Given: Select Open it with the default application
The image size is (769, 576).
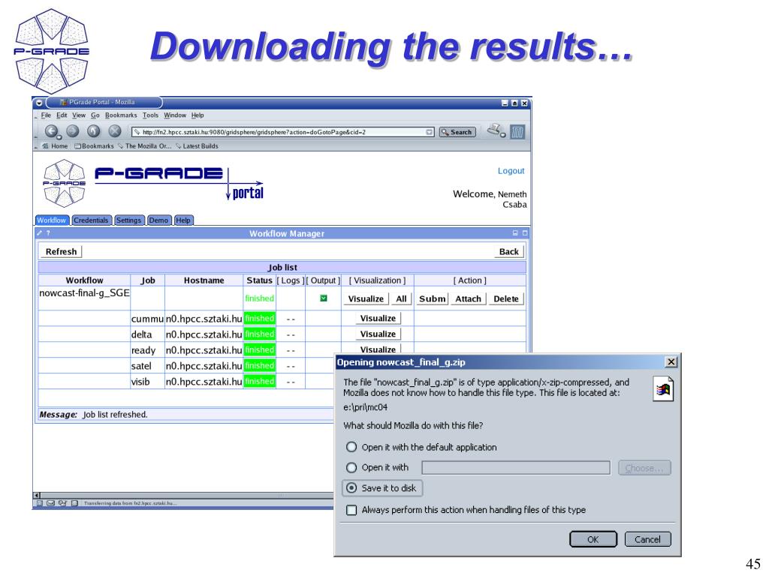Looking at the screenshot, I should pyautogui.click(x=351, y=447).
